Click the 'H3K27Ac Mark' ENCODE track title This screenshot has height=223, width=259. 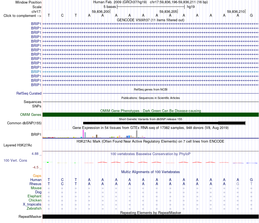point(150,141)
